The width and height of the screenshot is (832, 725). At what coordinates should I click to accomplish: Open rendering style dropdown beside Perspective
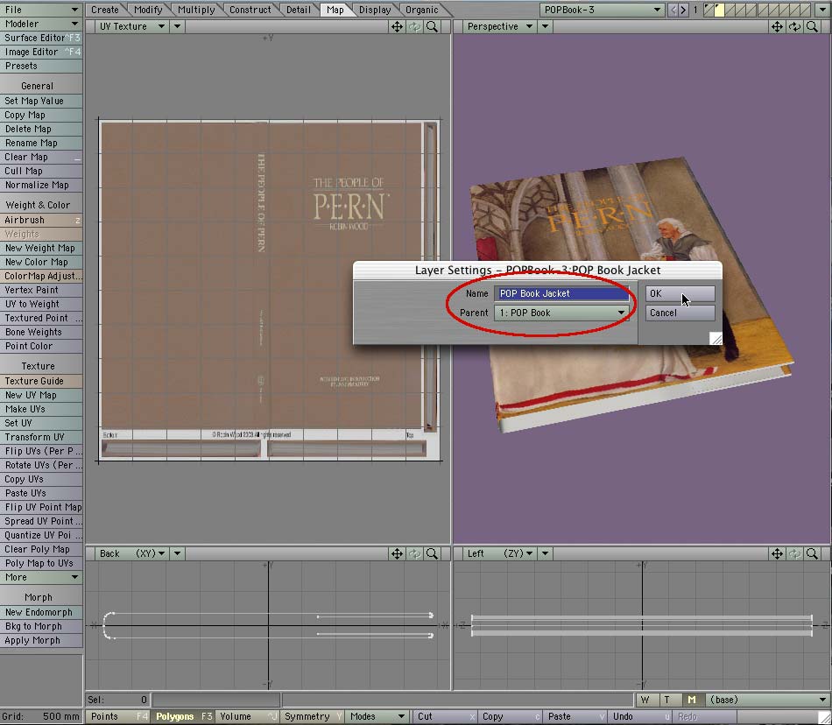(545, 26)
